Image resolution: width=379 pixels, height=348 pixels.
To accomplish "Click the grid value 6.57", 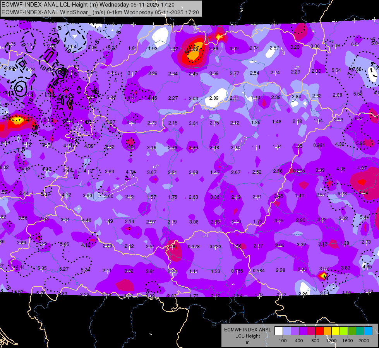I will (132, 98).
